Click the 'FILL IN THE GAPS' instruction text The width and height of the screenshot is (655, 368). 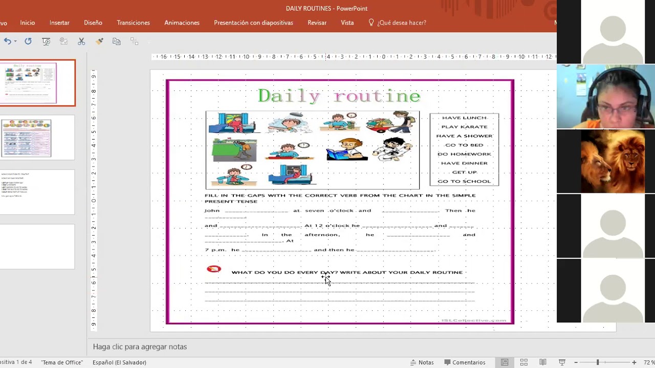tap(340, 198)
